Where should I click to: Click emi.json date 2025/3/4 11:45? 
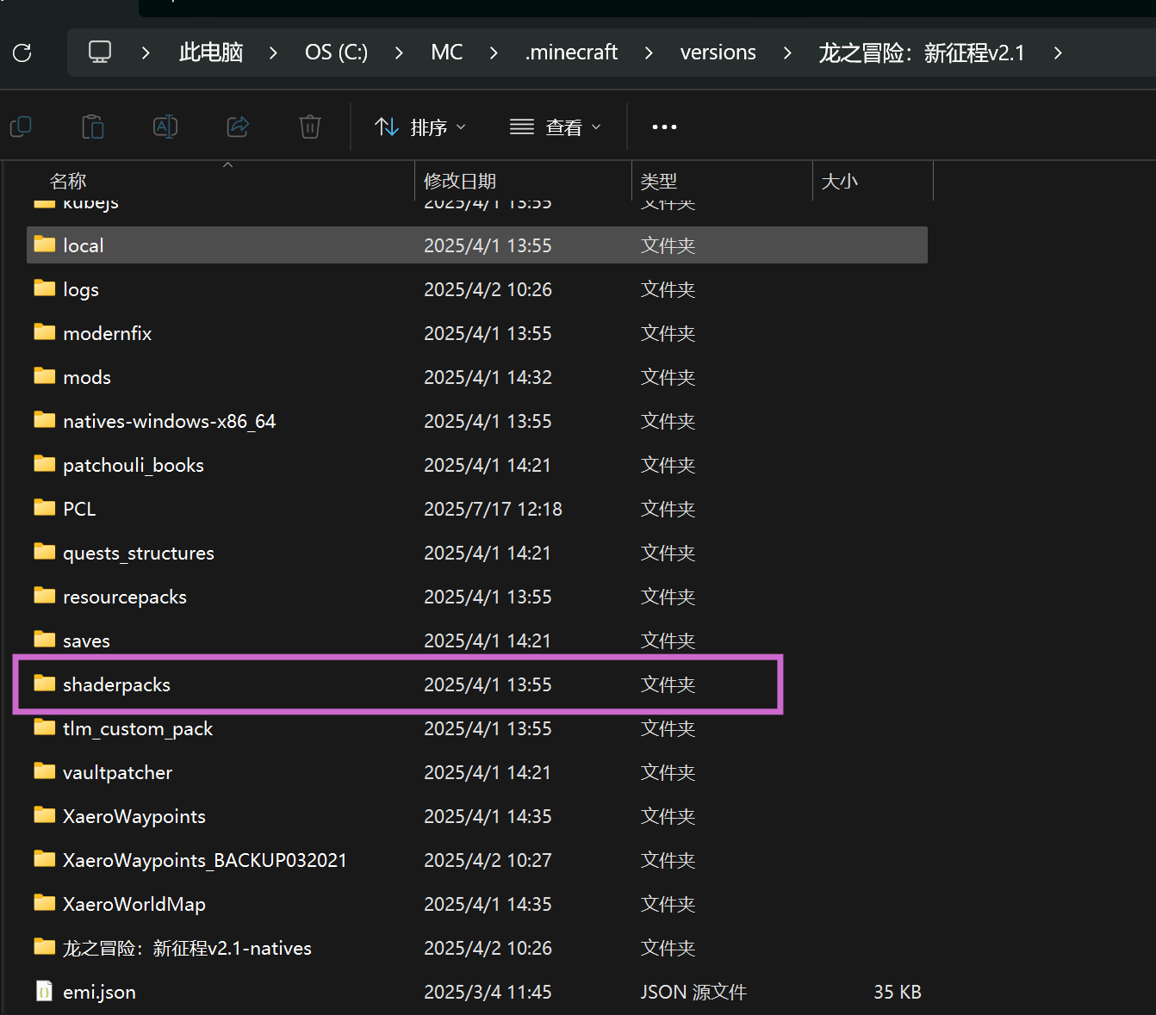pyautogui.click(x=488, y=992)
